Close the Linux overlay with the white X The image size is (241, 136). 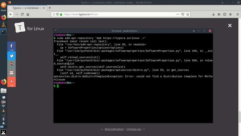(230, 25)
